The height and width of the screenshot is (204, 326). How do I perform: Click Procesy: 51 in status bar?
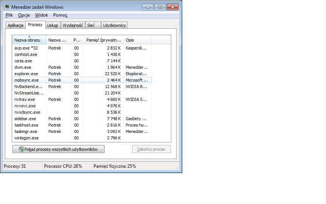pos(15,166)
